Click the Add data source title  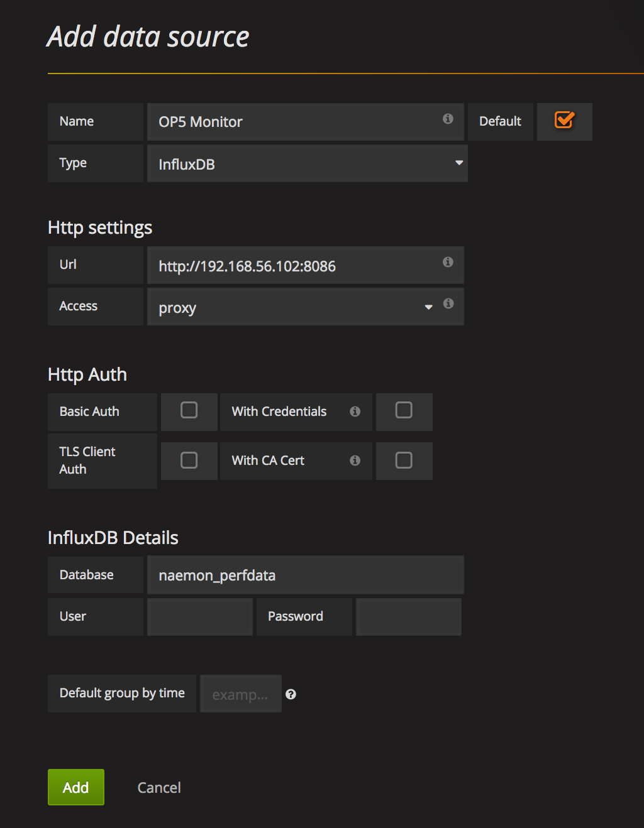tap(148, 37)
